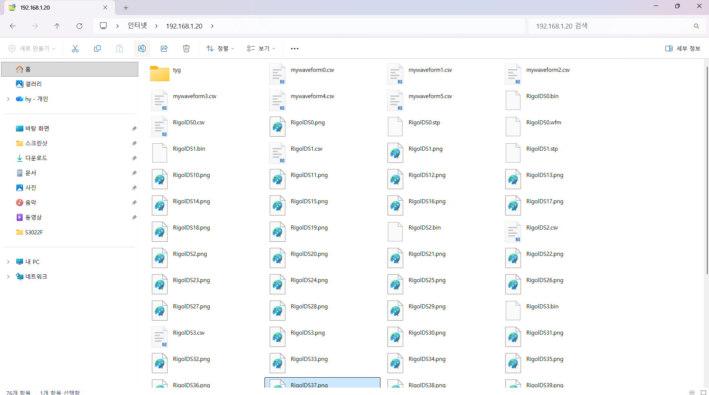Expand the 내 PC tree node

coord(8,262)
